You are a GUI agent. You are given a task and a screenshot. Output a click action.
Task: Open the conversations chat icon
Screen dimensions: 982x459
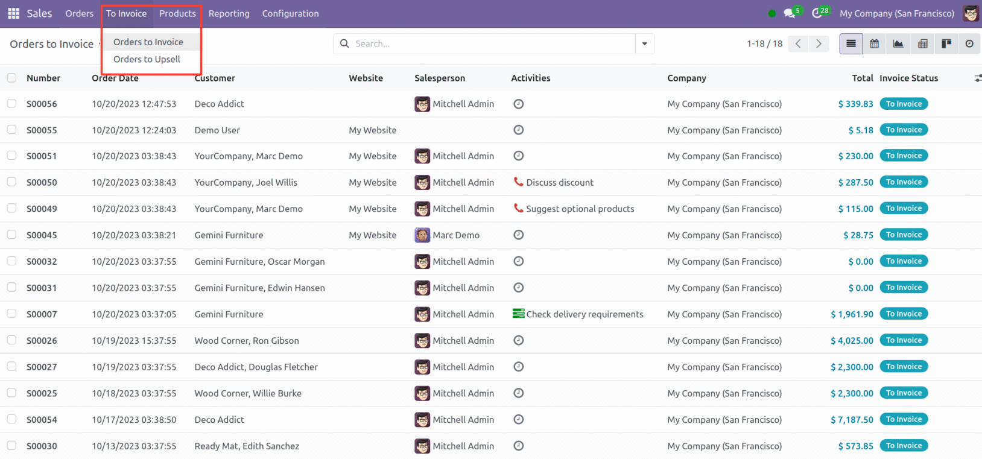790,13
